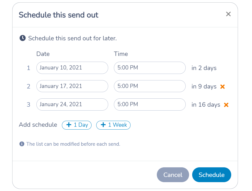Viewport: 252px width, 191px height.
Task: Open date picker for January 24, 2021
Action: (x=72, y=105)
